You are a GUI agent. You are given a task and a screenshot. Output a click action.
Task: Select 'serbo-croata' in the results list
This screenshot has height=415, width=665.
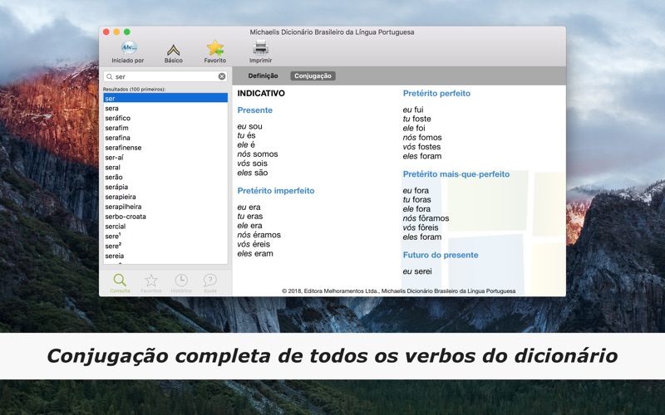pyautogui.click(x=165, y=217)
